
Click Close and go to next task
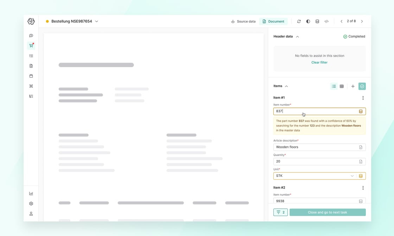click(x=328, y=212)
